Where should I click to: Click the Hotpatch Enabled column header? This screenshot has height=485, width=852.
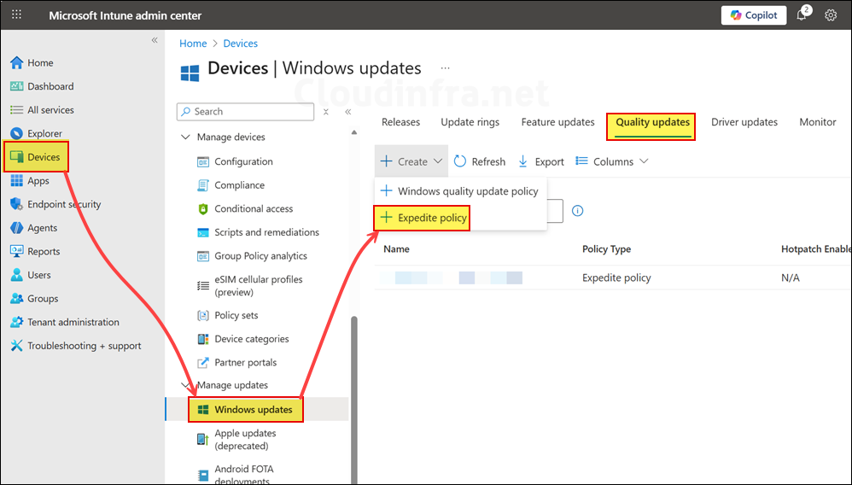[816, 249]
